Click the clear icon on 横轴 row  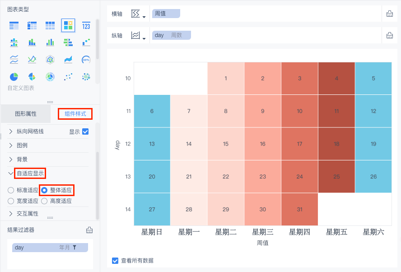tap(389, 14)
